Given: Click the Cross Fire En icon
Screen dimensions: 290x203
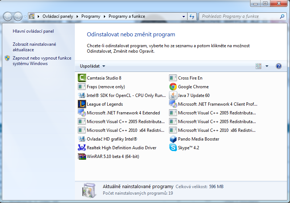Looking at the screenshot, I should pos(173,78).
